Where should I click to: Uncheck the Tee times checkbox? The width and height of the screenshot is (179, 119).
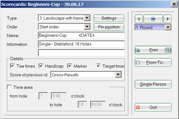click(12, 66)
